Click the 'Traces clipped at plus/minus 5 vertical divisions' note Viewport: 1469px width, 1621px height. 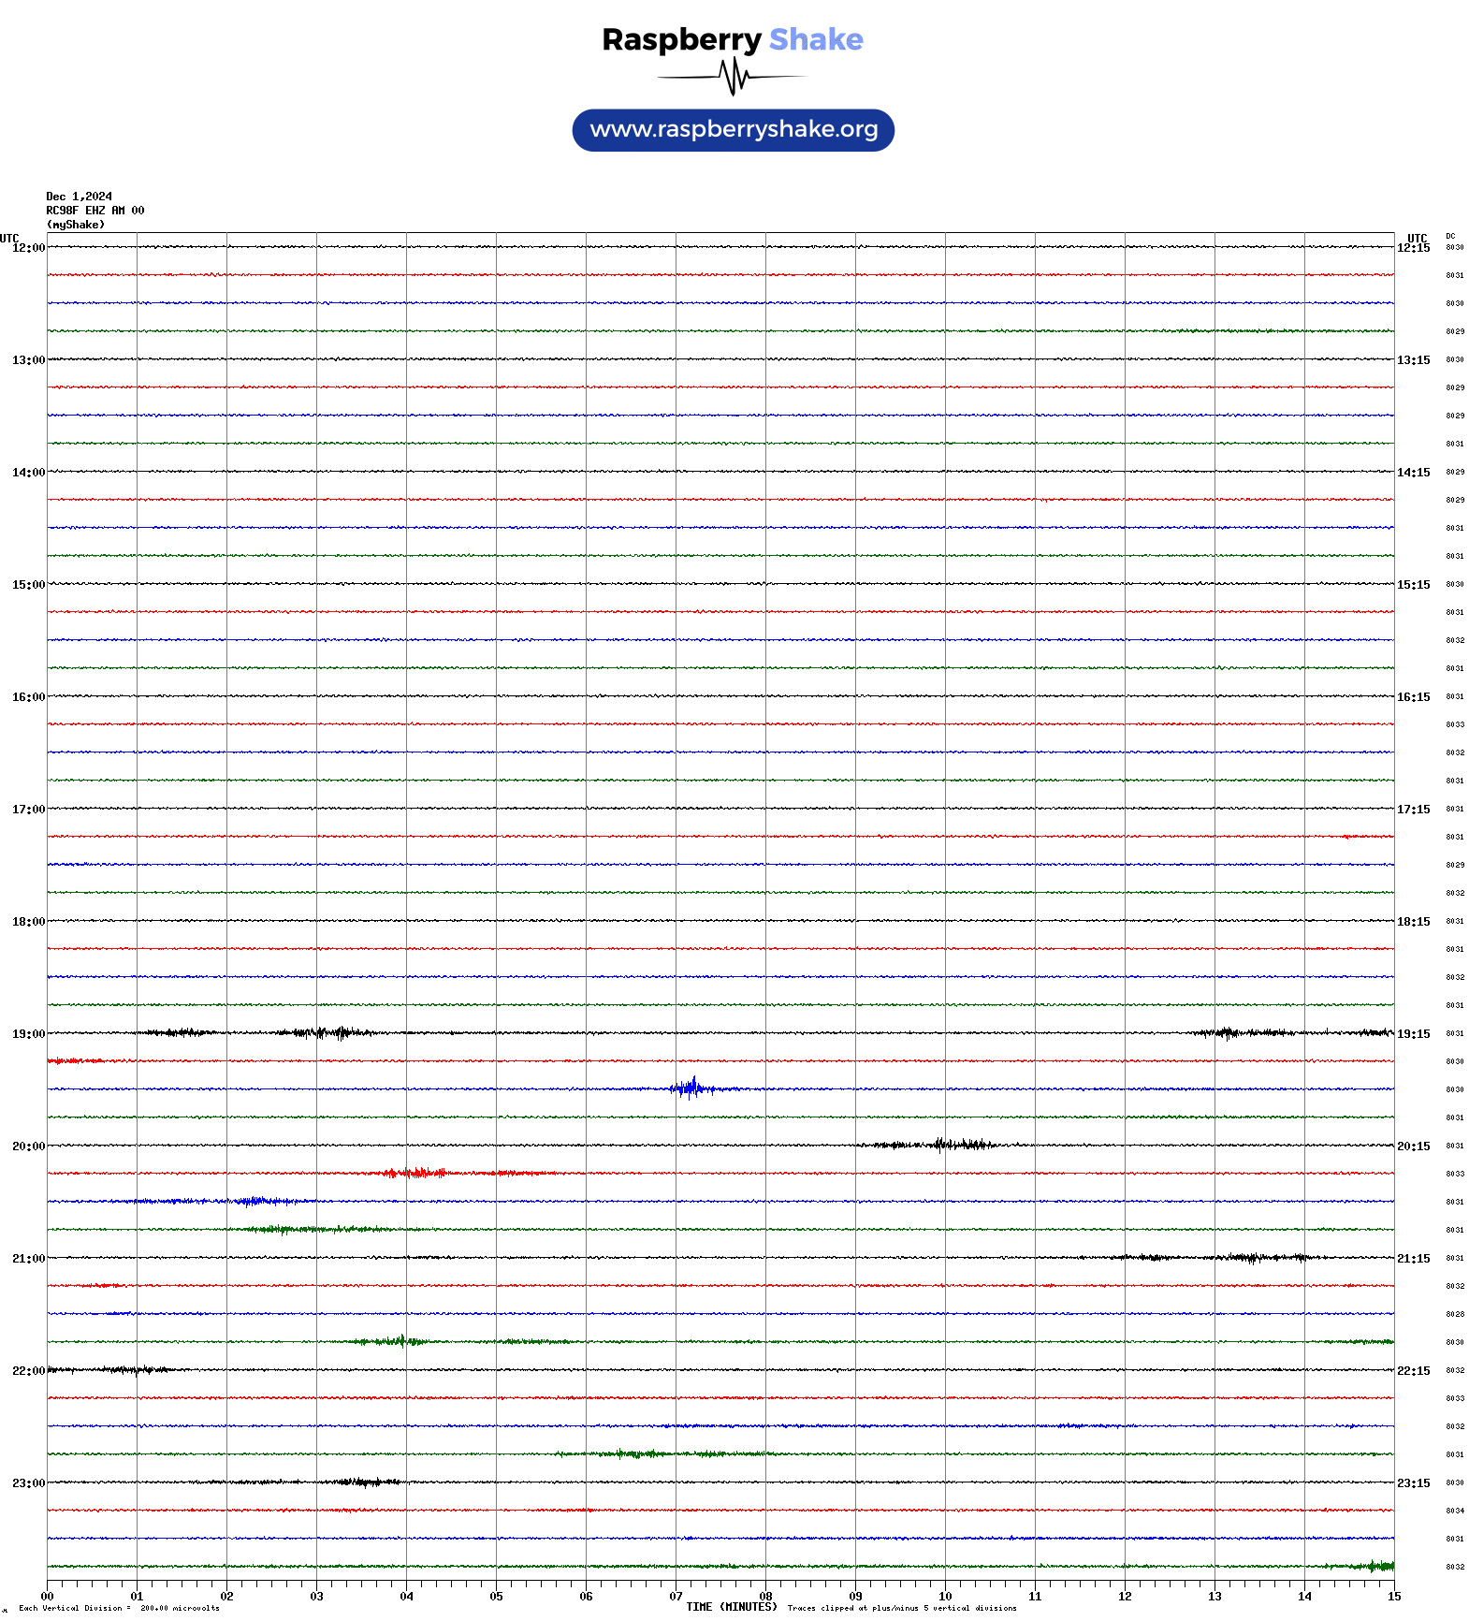click(902, 1608)
